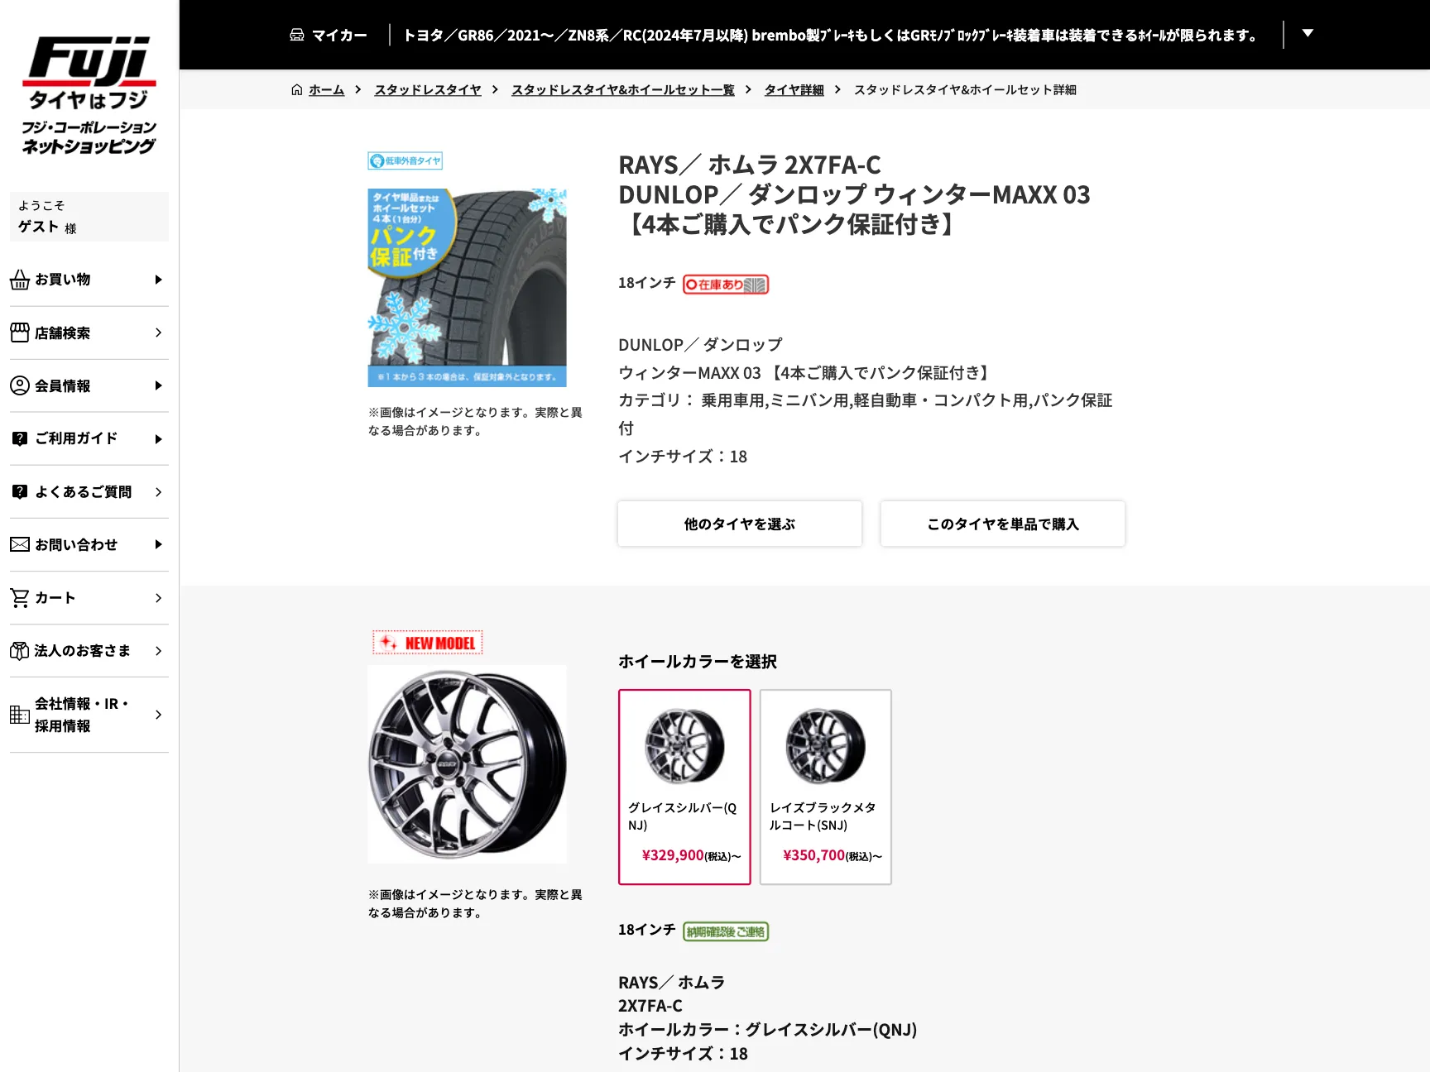Click the Fuji Corporation logo
The image size is (1430, 1072).
click(x=89, y=96)
